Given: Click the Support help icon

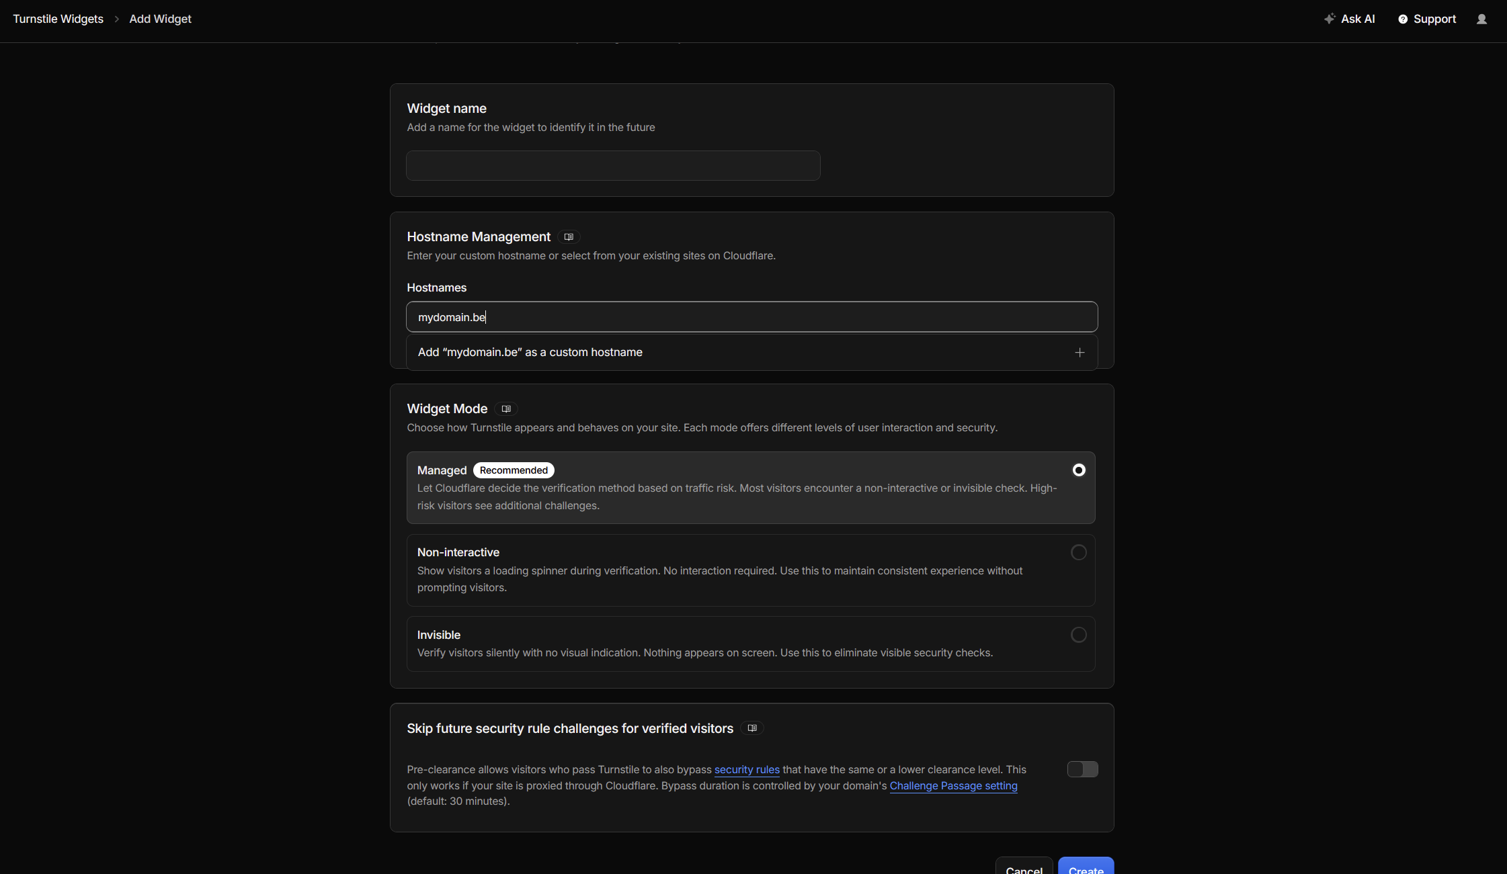Looking at the screenshot, I should click(1403, 19).
